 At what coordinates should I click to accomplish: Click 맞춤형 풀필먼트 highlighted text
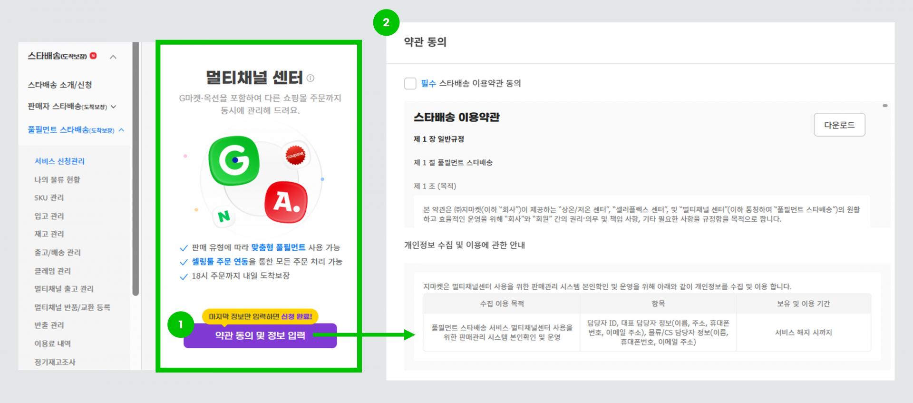[x=278, y=247]
